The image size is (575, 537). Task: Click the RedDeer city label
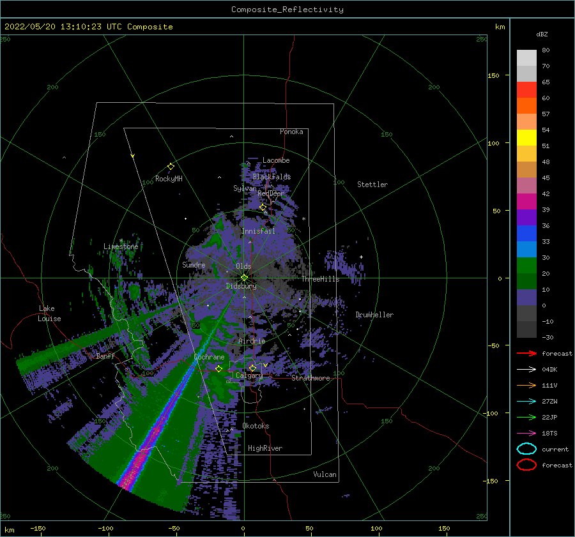[271, 193]
